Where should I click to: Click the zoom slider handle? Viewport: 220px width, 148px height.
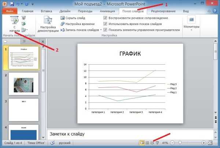[180, 143]
